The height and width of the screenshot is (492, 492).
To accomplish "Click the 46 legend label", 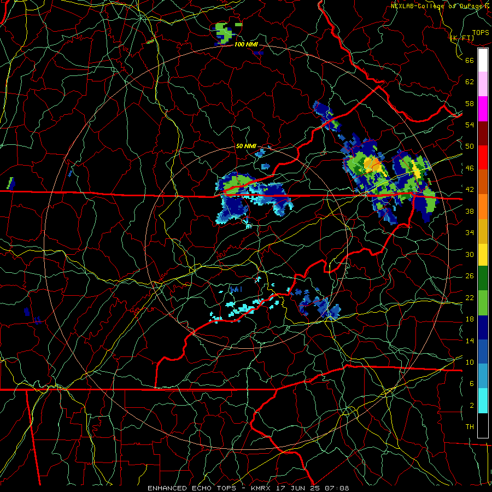I will click(x=470, y=168).
